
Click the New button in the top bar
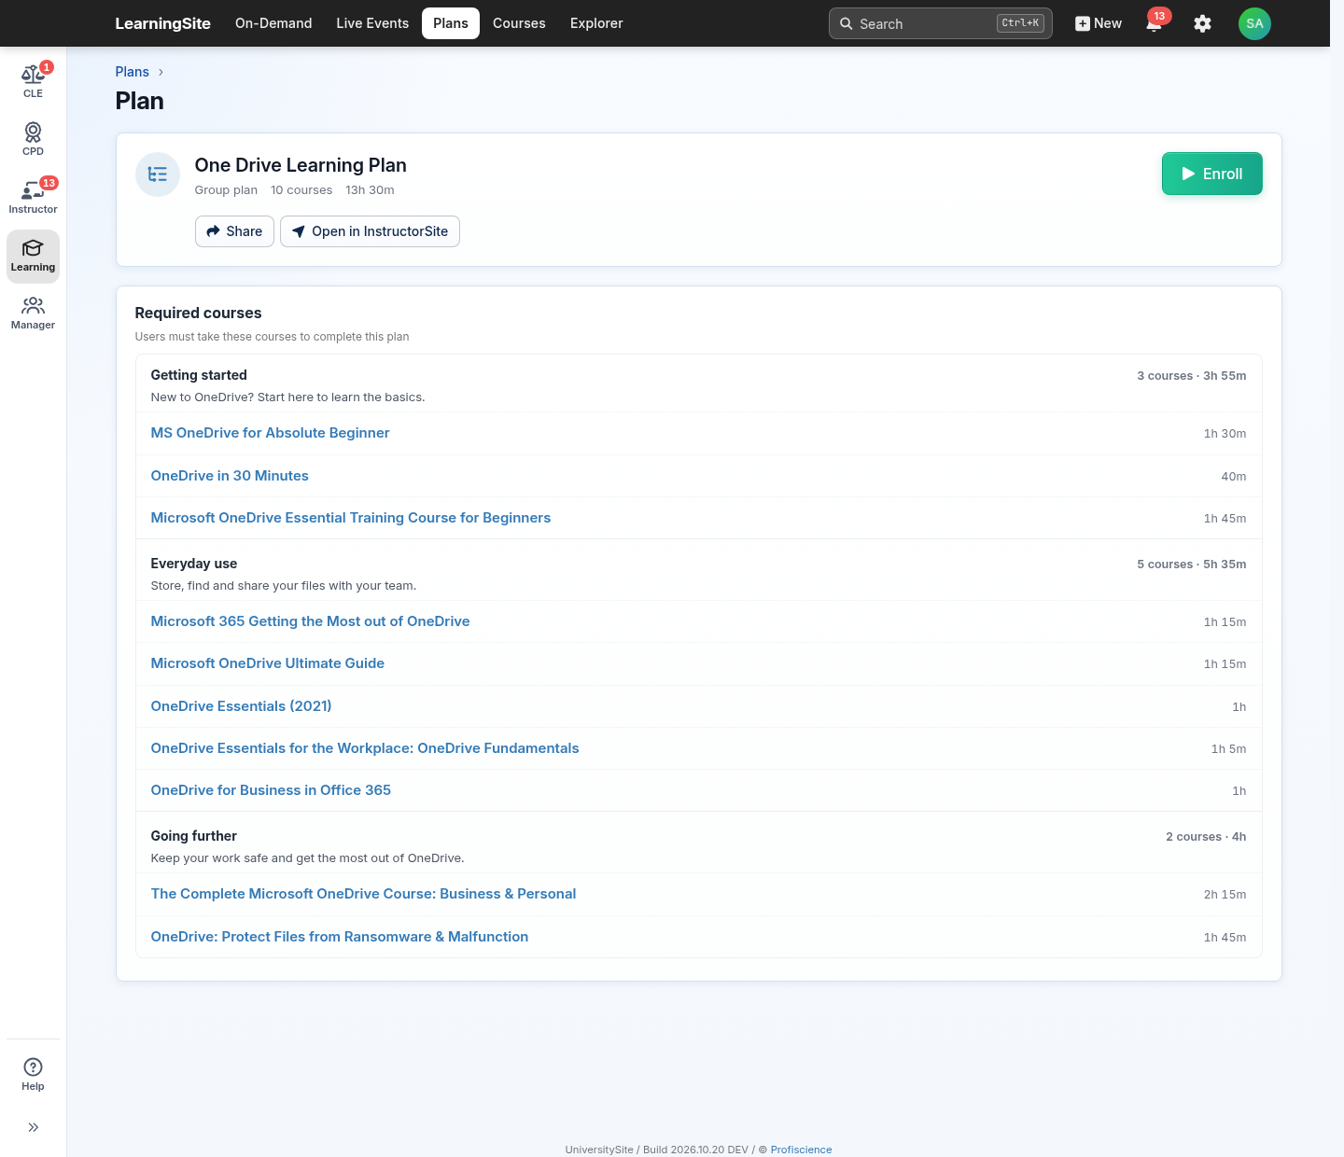1099,23
